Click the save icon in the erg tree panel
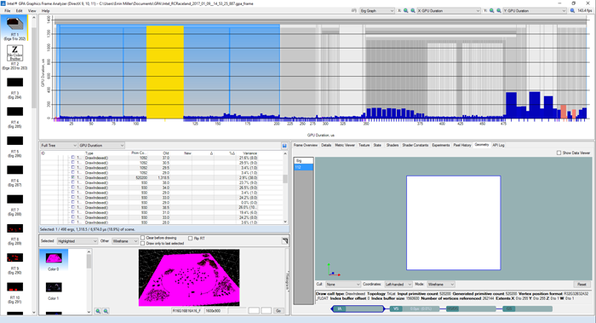This screenshot has height=323, width=596. pyautogui.click(x=284, y=146)
